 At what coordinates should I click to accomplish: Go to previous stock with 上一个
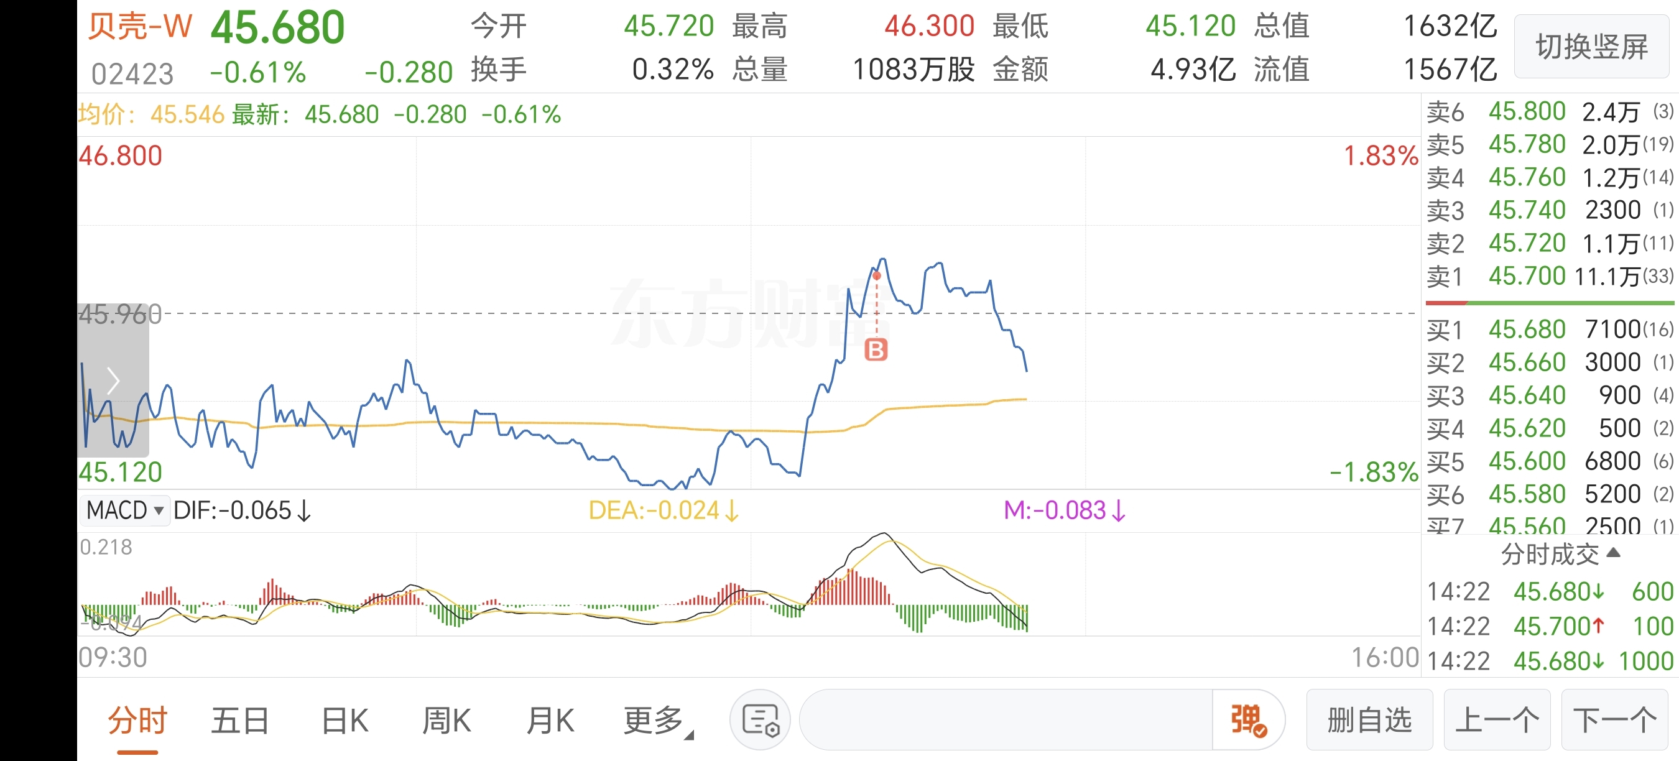pyautogui.click(x=1497, y=720)
